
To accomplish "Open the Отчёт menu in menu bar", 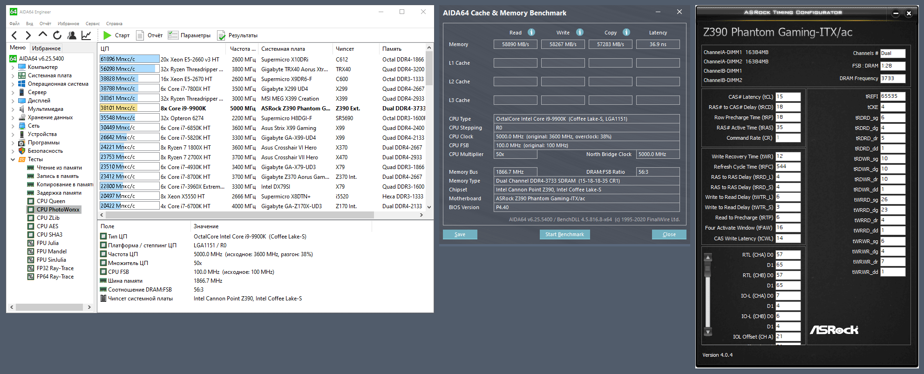I will tap(45, 23).
